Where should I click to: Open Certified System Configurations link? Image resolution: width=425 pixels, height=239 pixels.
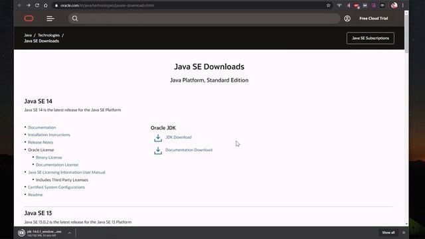click(56, 187)
